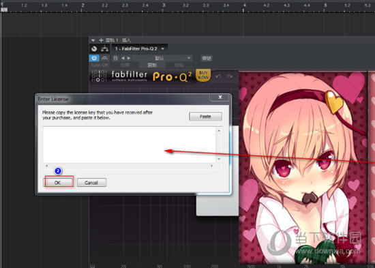The height and width of the screenshot is (268, 375).
Task: Select the middle highlighted tab under preset bar
Action: coord(152,65)
